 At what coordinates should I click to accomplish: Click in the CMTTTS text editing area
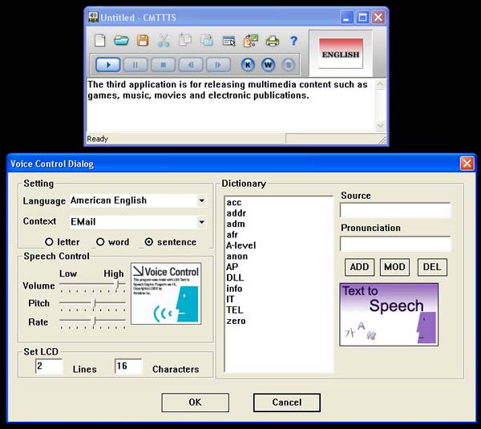click(231, 105)
